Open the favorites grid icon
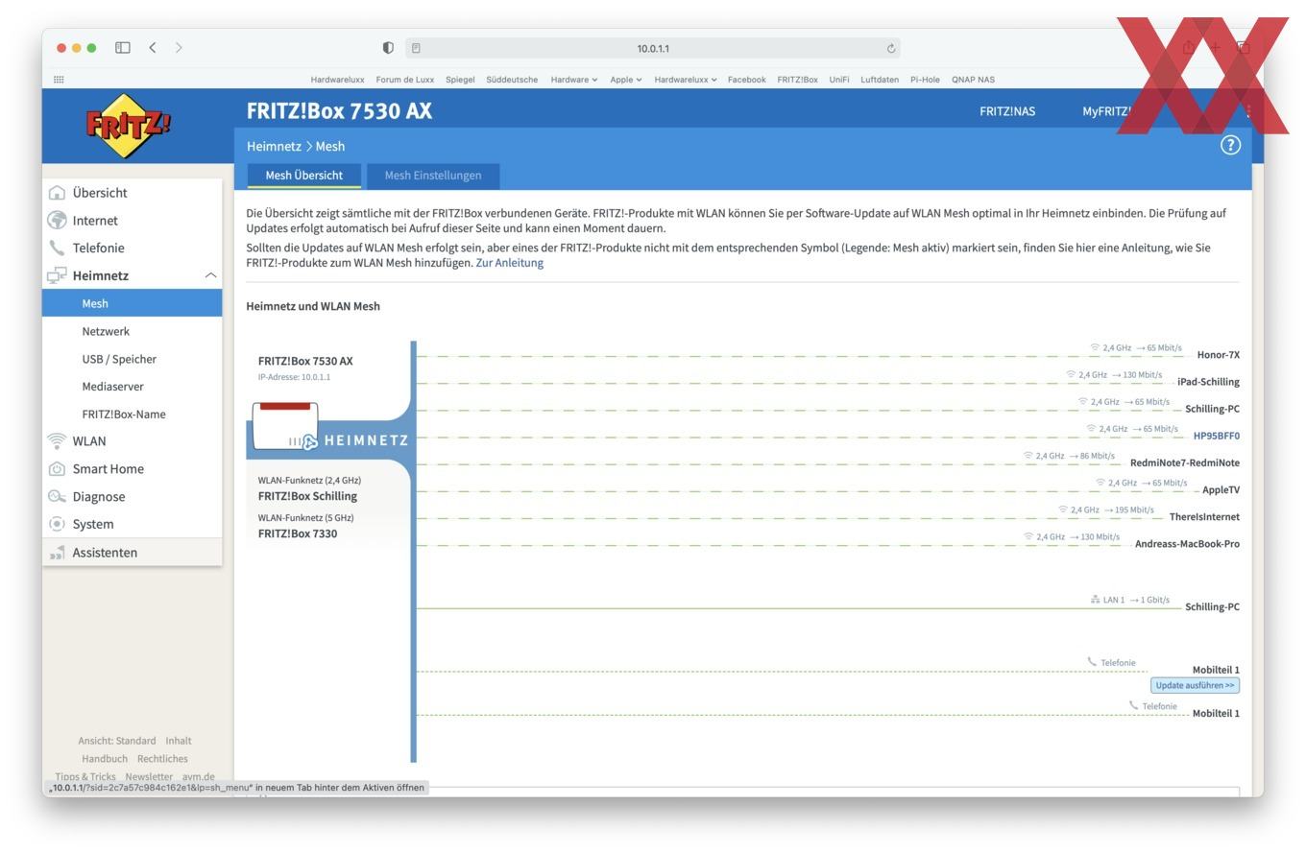The height and width of the screenshot is (853, 1306). pyautogui.click(x=59, y=80)
